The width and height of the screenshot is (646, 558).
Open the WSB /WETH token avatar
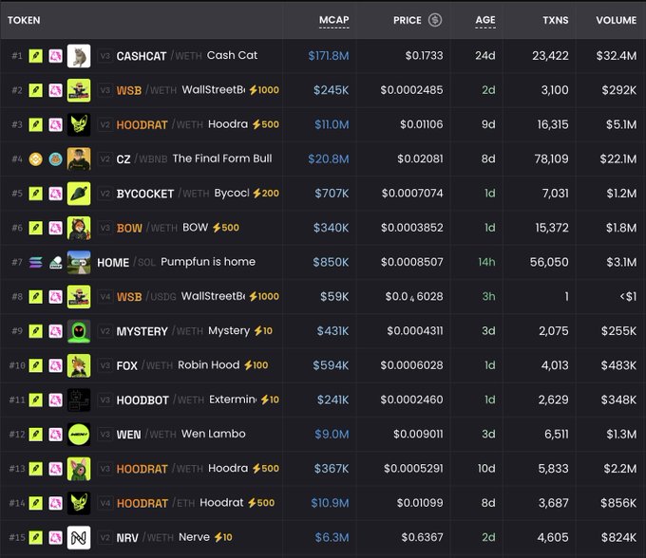79,90
